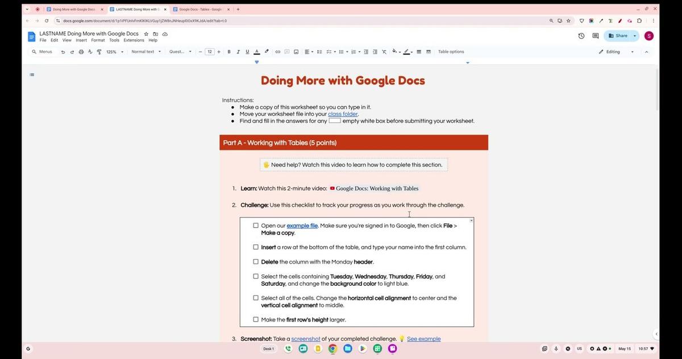Click the Clear formatting icon

(384, 52)
